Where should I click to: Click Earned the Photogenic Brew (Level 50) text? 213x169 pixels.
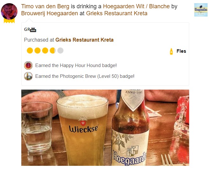click(x=85, y=76)
